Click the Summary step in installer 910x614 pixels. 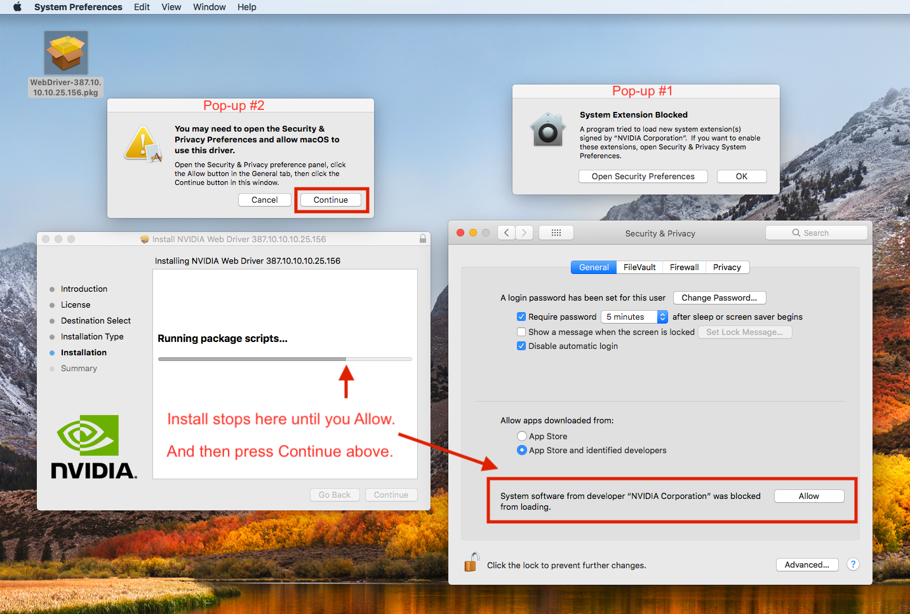[x=79, y=368]
